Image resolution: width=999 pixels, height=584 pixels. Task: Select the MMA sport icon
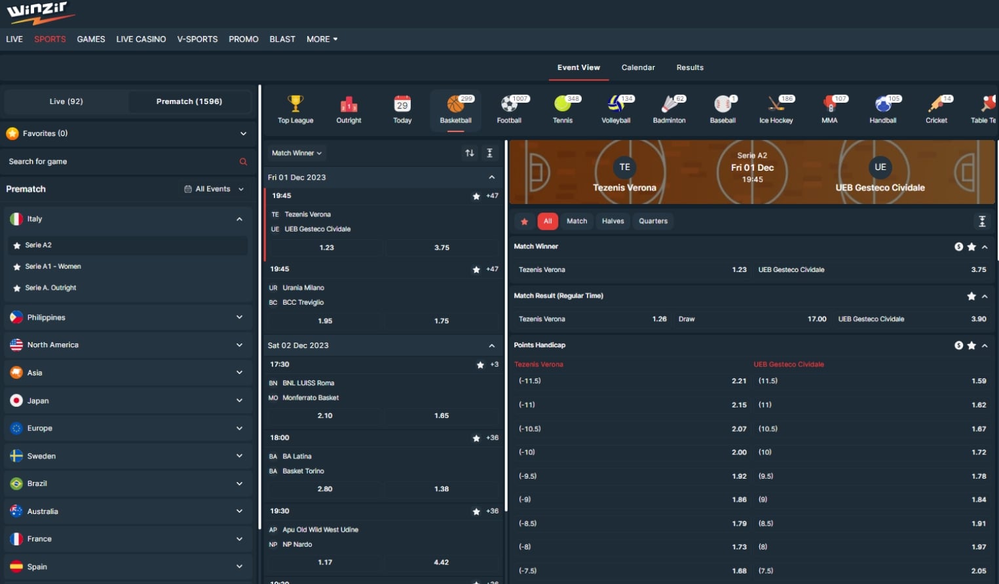coord(829,104)
